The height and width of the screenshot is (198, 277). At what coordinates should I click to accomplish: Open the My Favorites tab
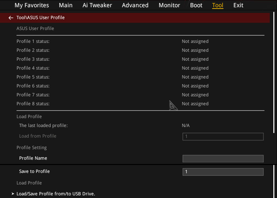[x=32, y=5]
